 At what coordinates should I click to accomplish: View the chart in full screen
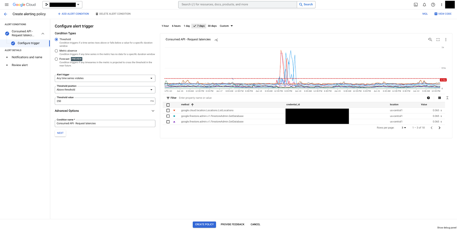tap(438, 40)
